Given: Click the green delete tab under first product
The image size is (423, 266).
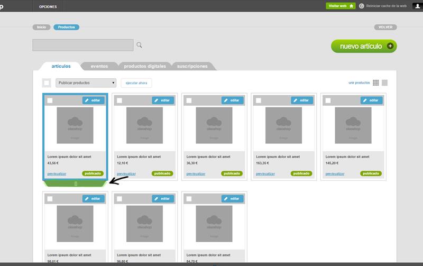Looking at the screenshot, I should click(76, 184).
